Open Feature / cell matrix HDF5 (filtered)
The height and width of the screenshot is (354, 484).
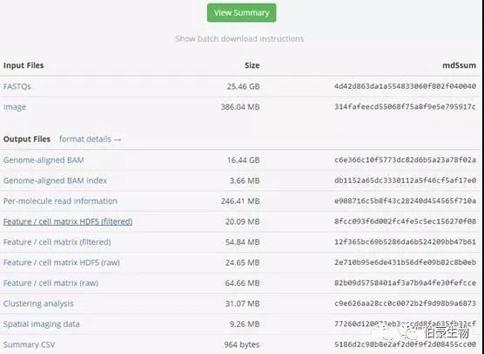(68, 221)
